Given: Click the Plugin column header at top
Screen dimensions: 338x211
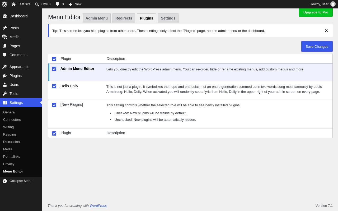Looking at the screenshot, I should coord(66,59).
